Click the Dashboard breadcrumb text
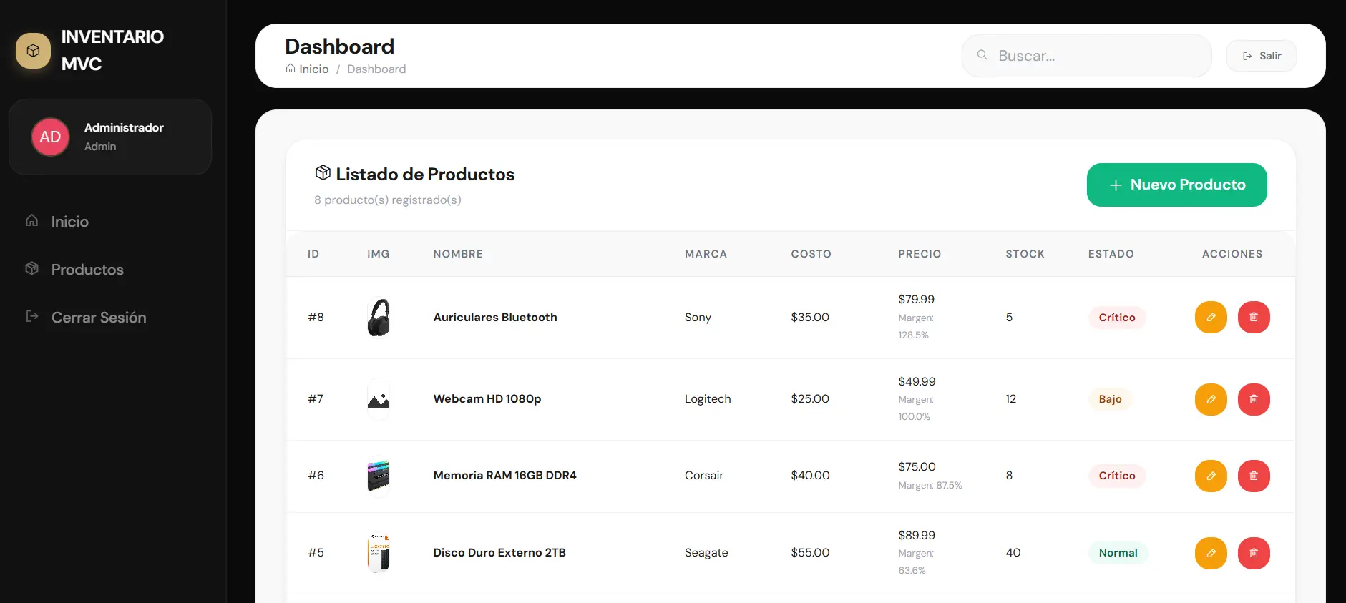1346x603 pixels. click(376, 69)
